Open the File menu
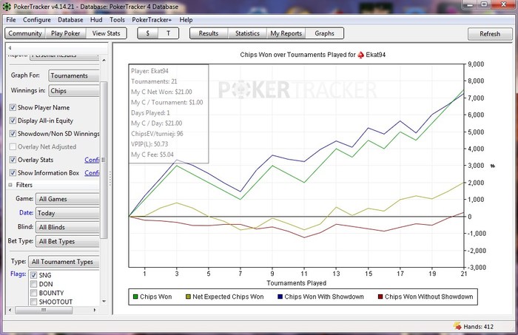 (x=11, y=20)
